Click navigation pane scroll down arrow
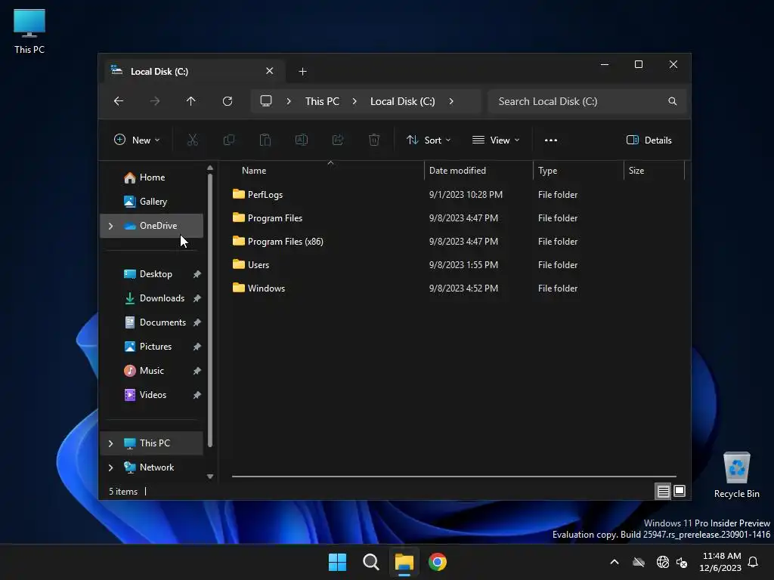This screenshot has height=580, width=774. click(x=210, y=477)
